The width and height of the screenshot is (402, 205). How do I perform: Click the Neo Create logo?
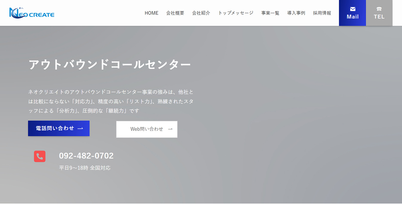point(32,13)
